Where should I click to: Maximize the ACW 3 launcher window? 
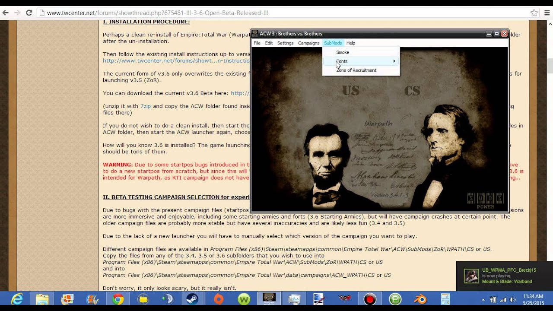(x=496, y=33)
